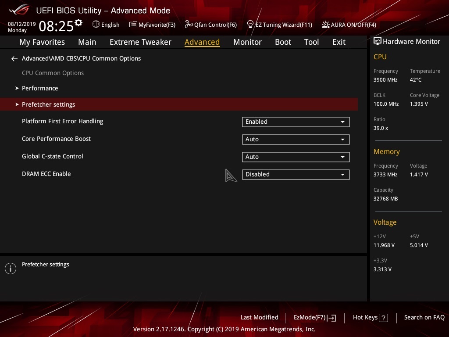Viewport: 449px width, 337px height.
Task: Click the globe language icon
Action: (96, 25)
